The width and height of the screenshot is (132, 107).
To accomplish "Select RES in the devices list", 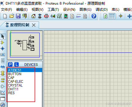I will 25,93.
